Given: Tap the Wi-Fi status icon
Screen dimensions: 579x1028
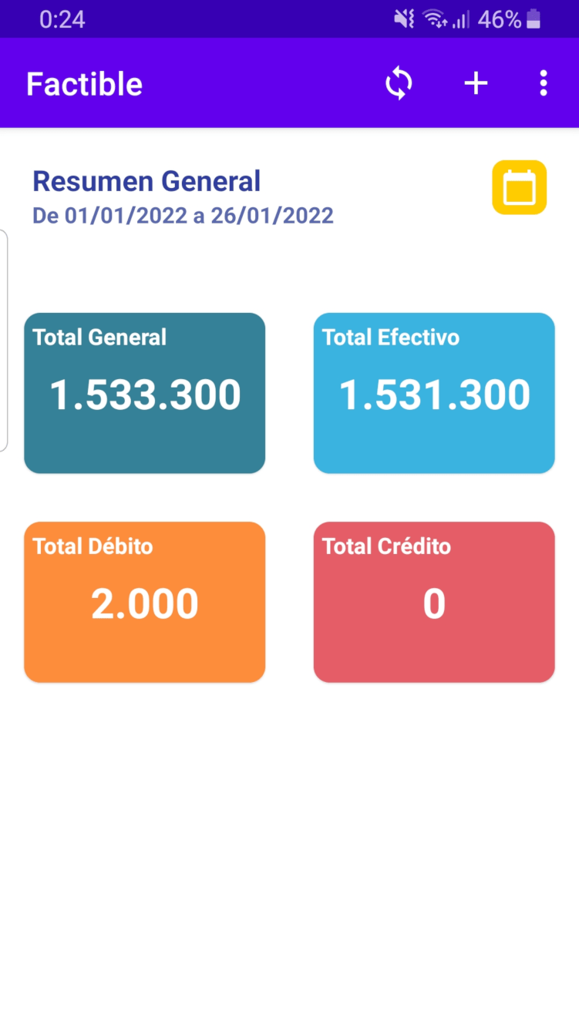Looking at the screenshot, I should pos(436,19).
